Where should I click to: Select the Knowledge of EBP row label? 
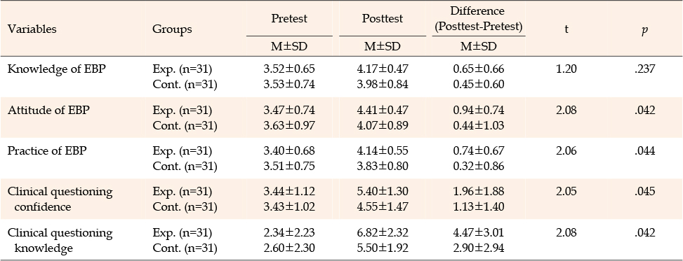click(x=57, y=69)
